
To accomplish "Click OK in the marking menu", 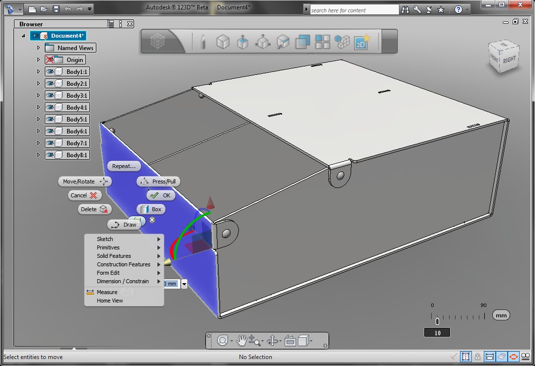I will 161,195.
